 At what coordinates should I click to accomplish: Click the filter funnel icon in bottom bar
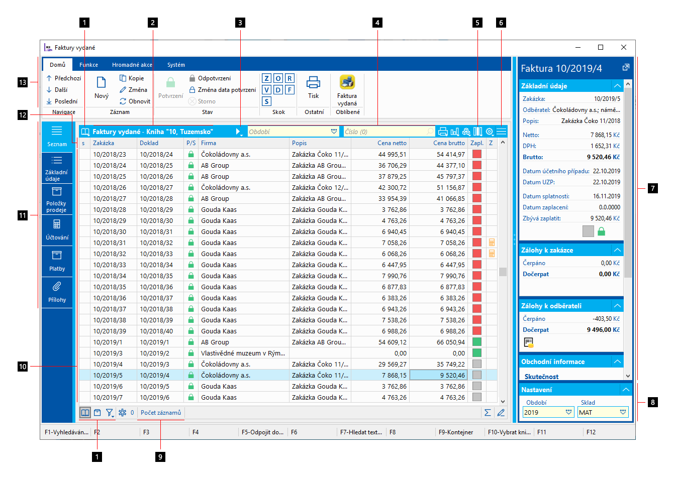tap(109, 413)
